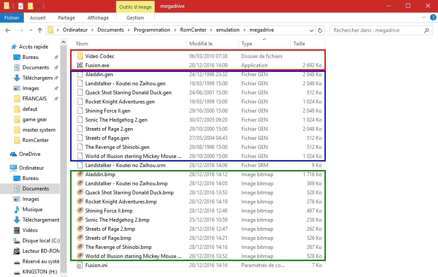Open master system folder in sidebar
This screenshot has width=438, height=277.
pyautogui.click(x=39, y=130)
